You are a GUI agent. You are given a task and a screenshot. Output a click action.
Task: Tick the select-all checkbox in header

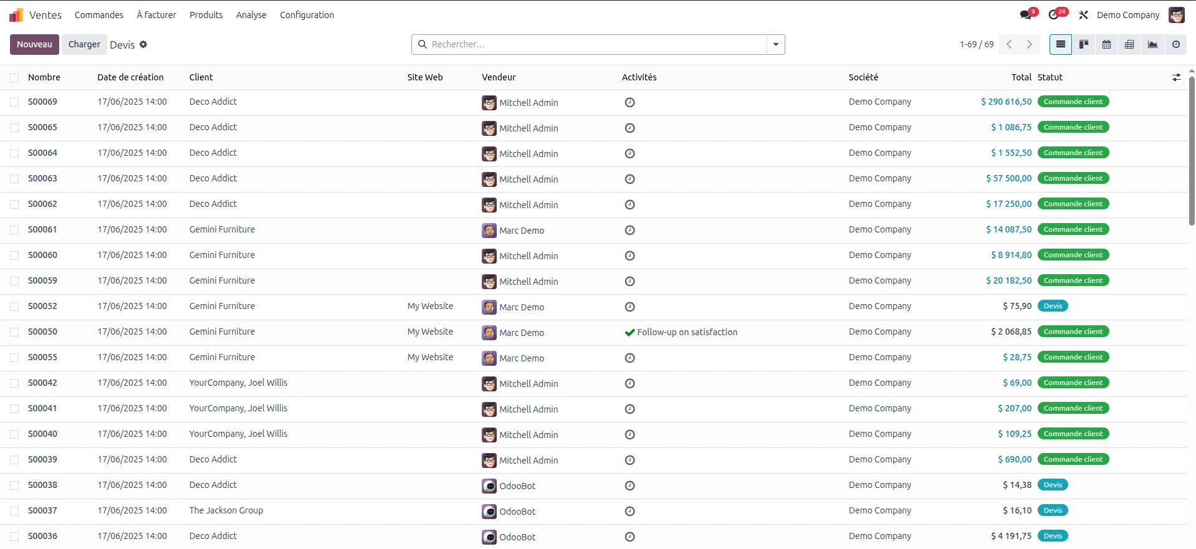pyautogui.click(x=14, y=78)
